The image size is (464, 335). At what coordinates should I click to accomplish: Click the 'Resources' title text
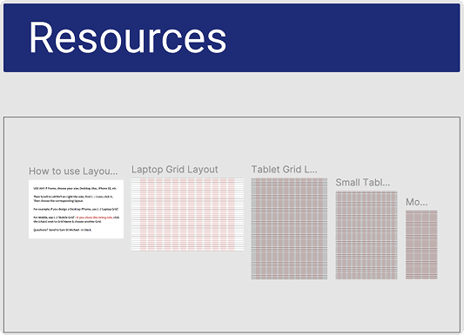coord(128,37)
